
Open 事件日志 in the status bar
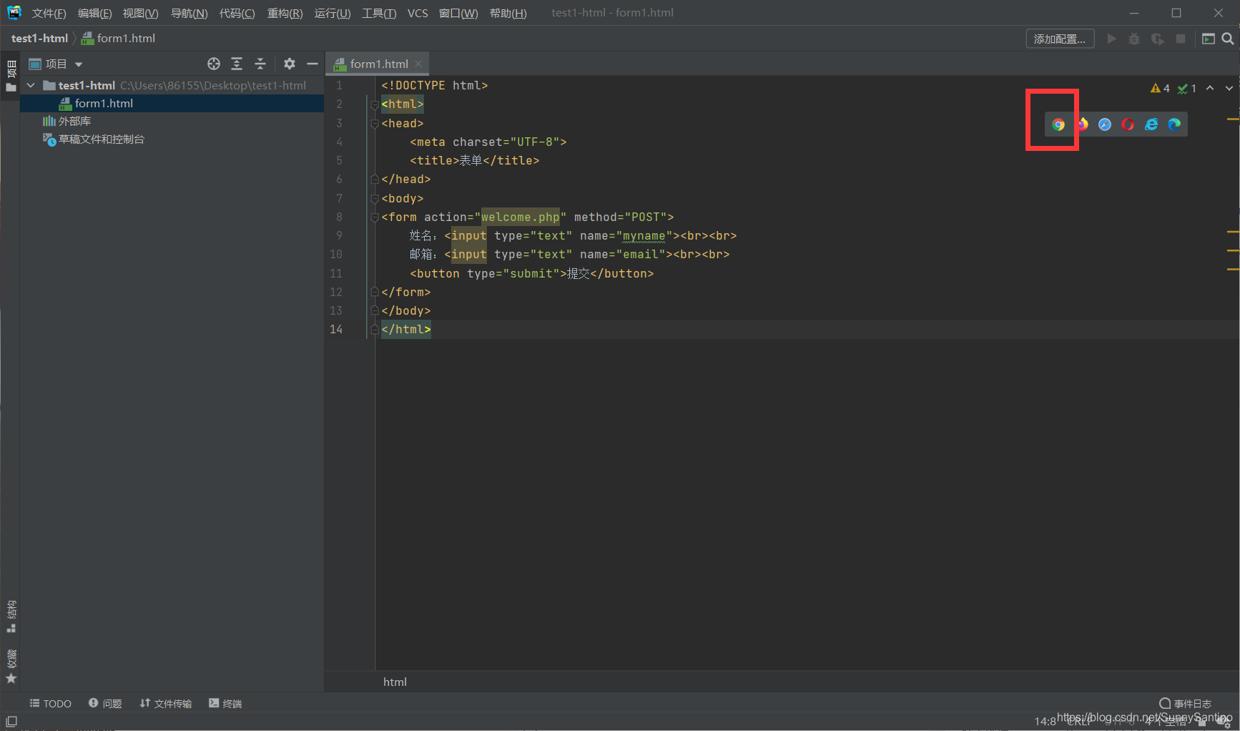tap(1185, 703)
